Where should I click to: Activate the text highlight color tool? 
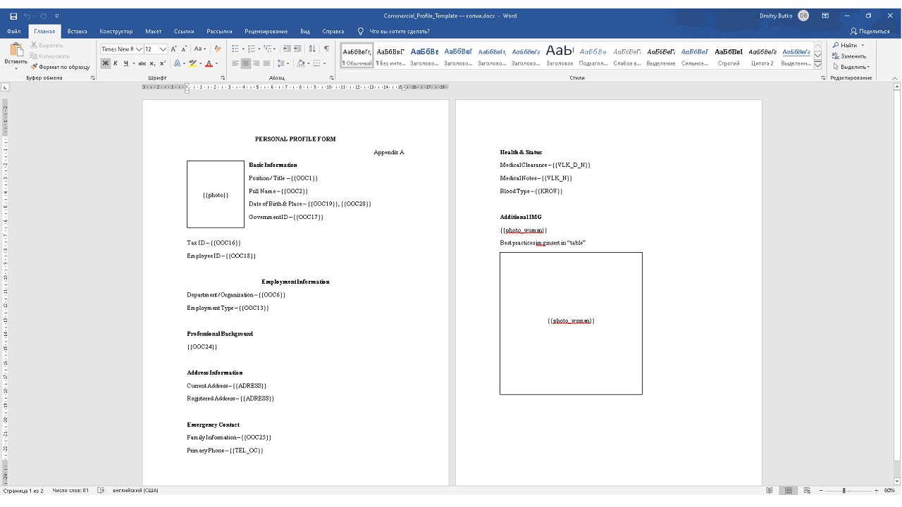tap(193, 63)
